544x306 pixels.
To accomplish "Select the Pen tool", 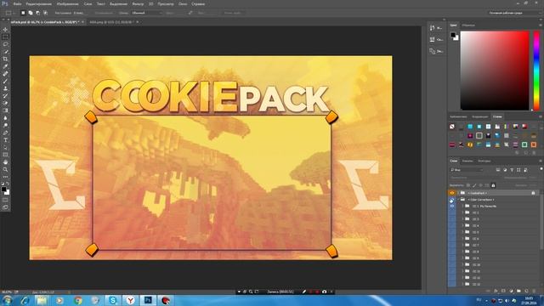I will click(x=5, y=133).
